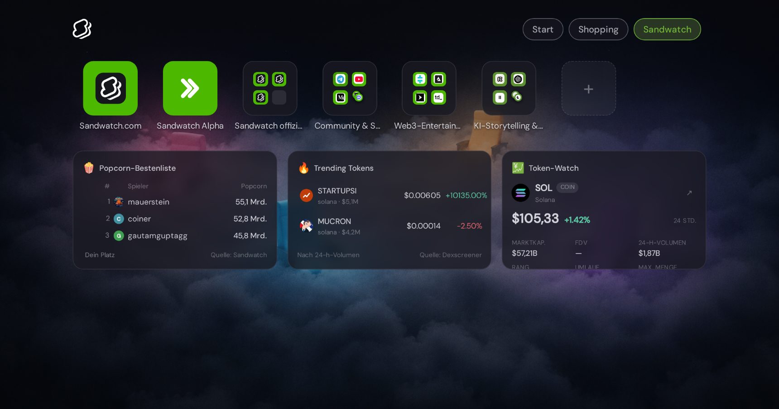Click the Telegram icon in the Community folder
The width and height of the screenshot is (779, 409).
341,79
